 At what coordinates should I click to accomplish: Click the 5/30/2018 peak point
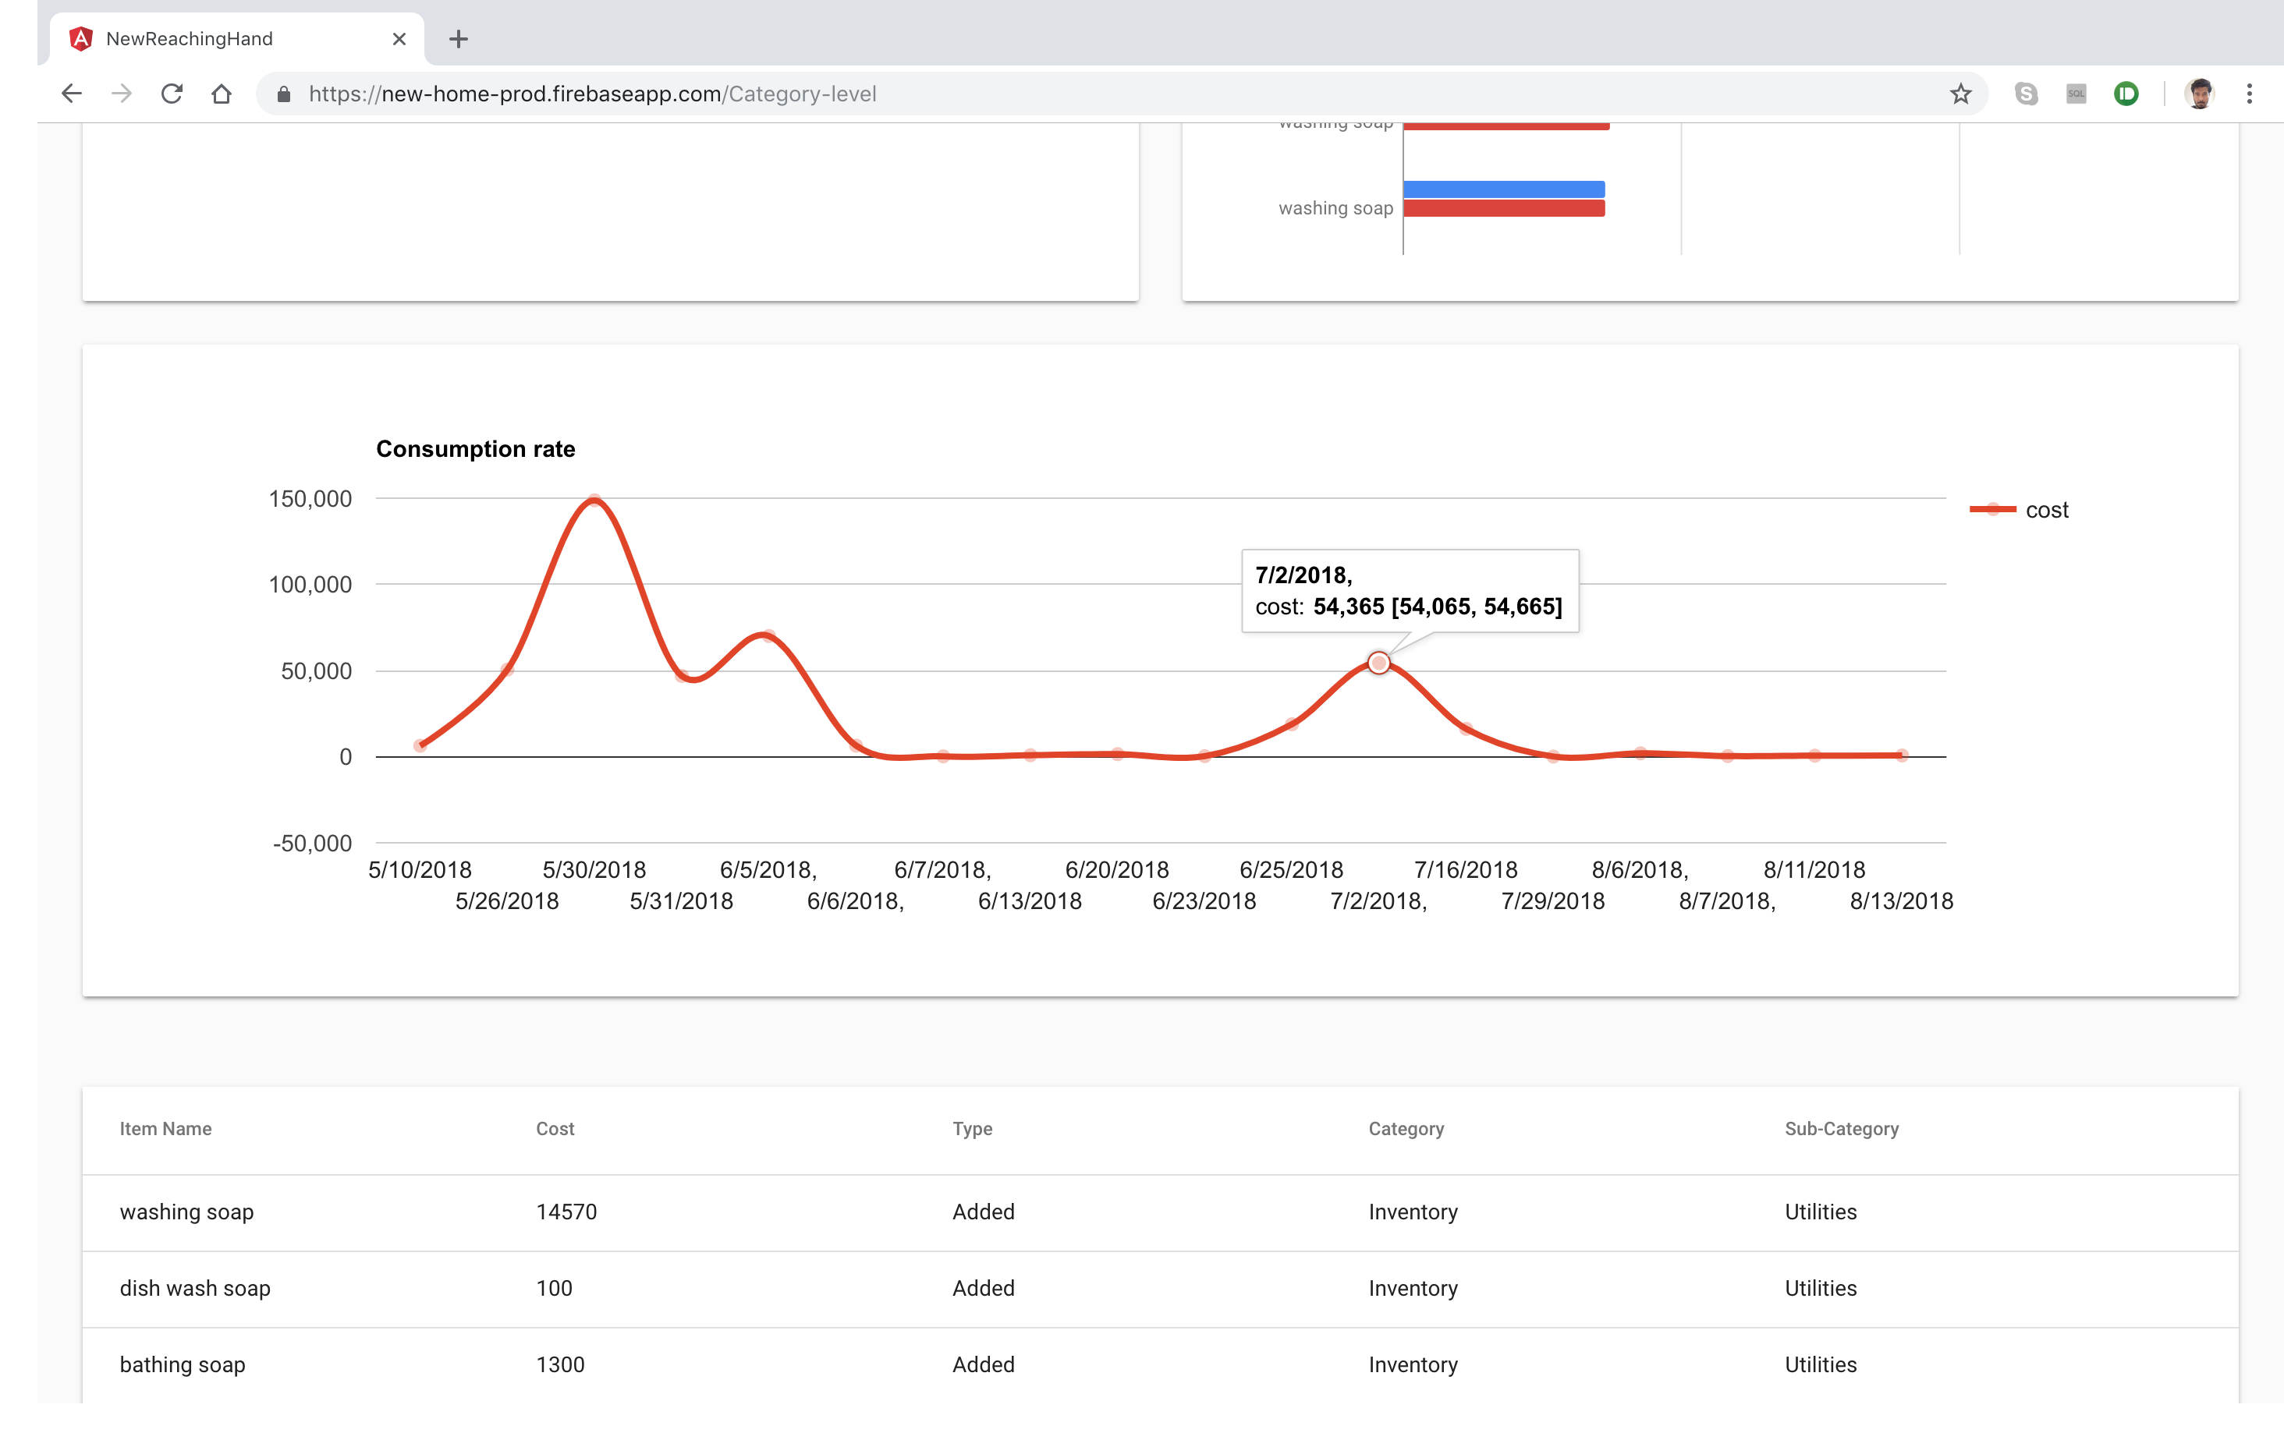point(594,500)
